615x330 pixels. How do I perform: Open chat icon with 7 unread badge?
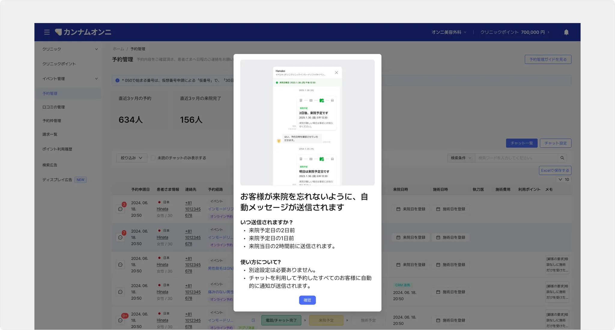point(120,237)
